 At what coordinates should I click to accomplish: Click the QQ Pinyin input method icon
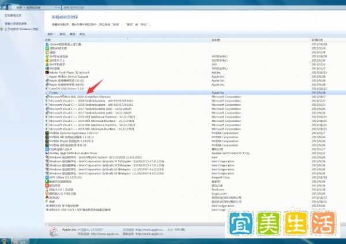(47, 149)
